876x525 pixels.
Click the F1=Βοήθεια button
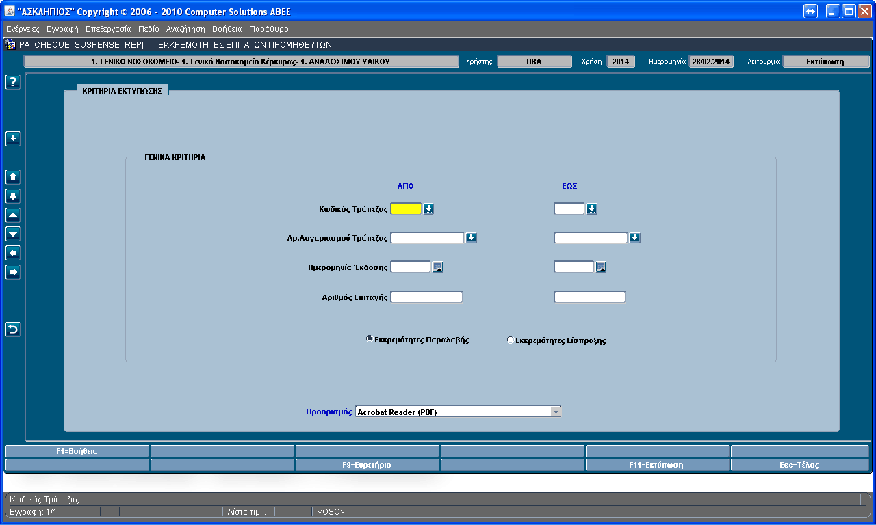(77, 451)
